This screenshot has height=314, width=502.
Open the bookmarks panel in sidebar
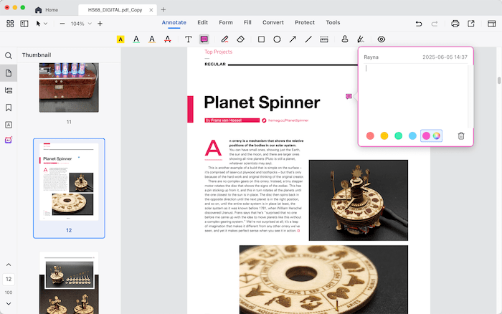click(9, 108)
